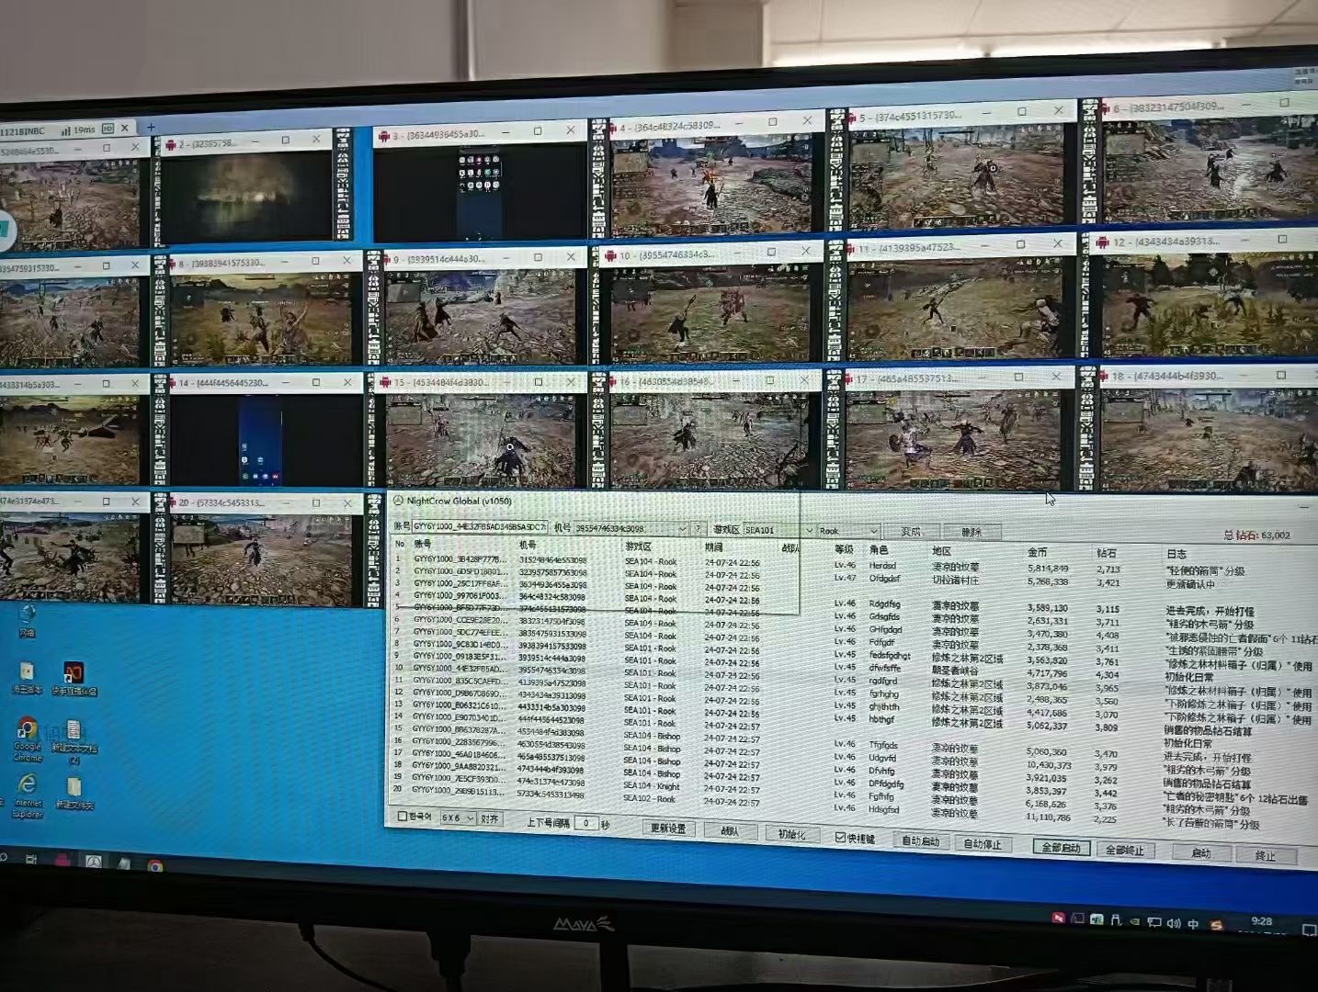Open the 网络 network desktop icon
Image resolution: width=1318 pixels, height=992 pixels.
pyautogui.click(x=27, y=620)
